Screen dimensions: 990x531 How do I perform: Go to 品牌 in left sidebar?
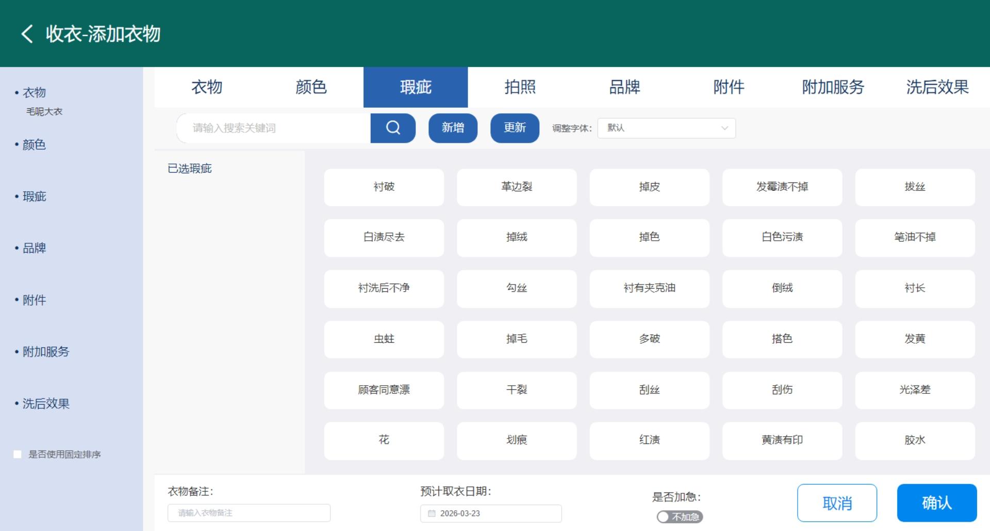[34, 248]
